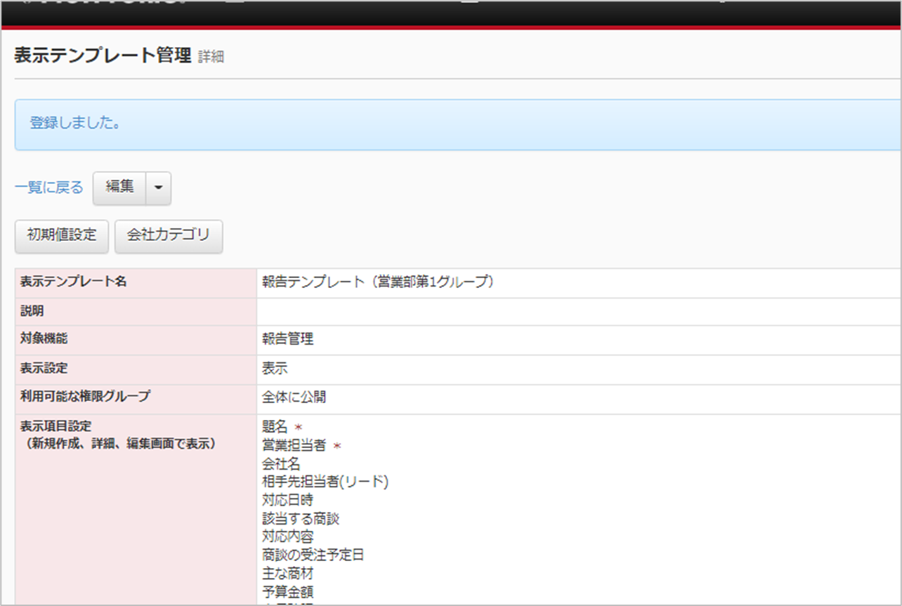
Task: Select the 対応日時 display item
Action: (x=287, y=500)
